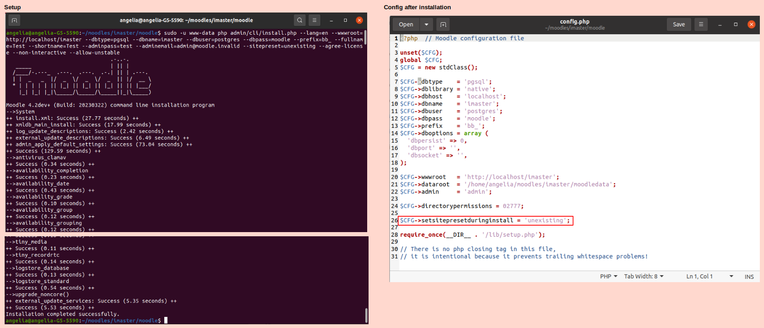The height and width of the screenshot is (328, 764).
Task: Click the upper terminal scrollbar
Action: (x=365, y=38)
